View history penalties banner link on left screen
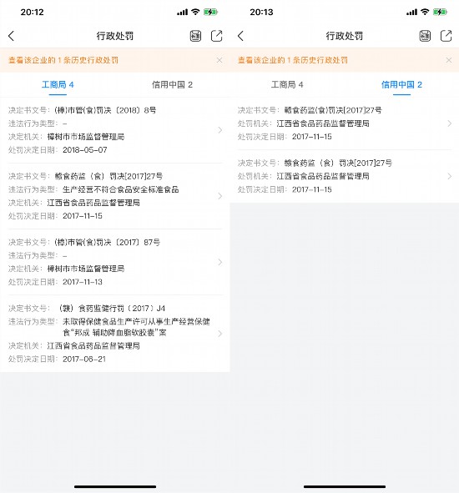The image size is (459, 493). [63, 60]
